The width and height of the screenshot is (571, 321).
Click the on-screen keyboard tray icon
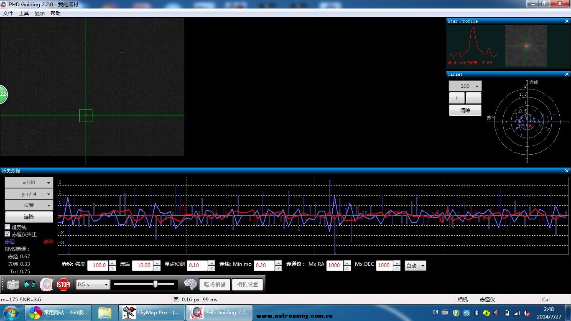click(445, 312)
